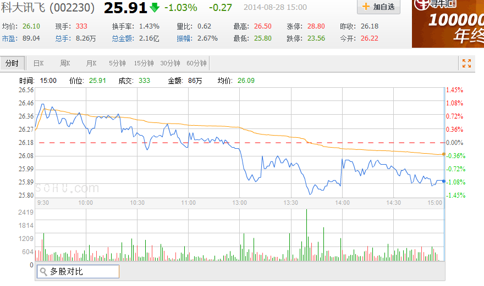
Task: Switch to the 周K tab
Action: [x=65, y=63]
